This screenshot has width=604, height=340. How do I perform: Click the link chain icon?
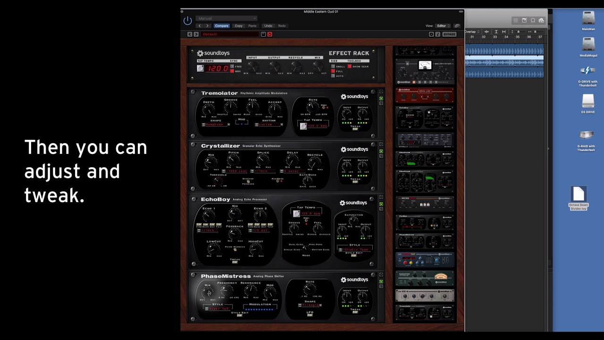[457, 26]
